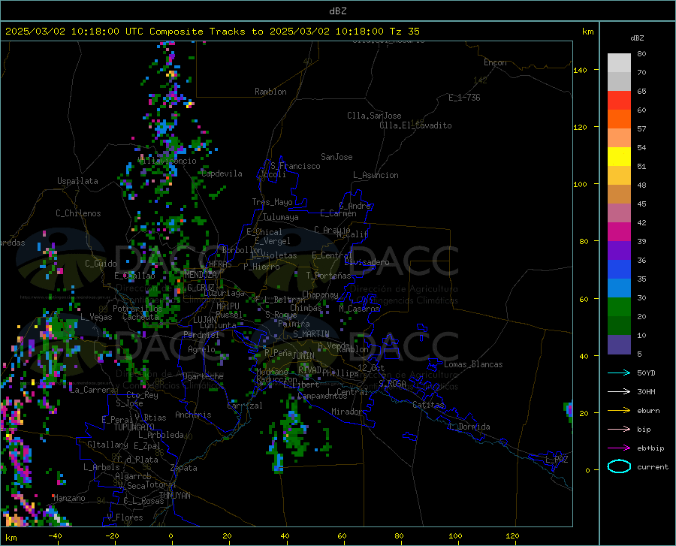Image resolution: width=676 pixels, height=546 pixels.
Task: Click the slate 10 dBZ legend swatch
Action: coord(619,345)
